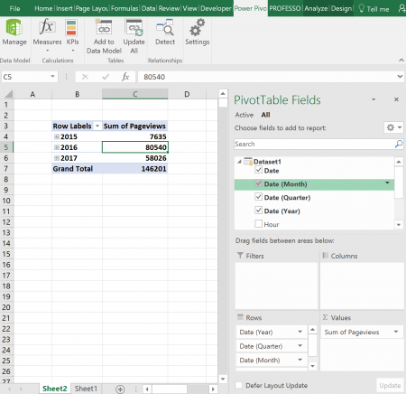Click the Active fields view link
The width and height of the screenshot is (406, 394).
245,115
